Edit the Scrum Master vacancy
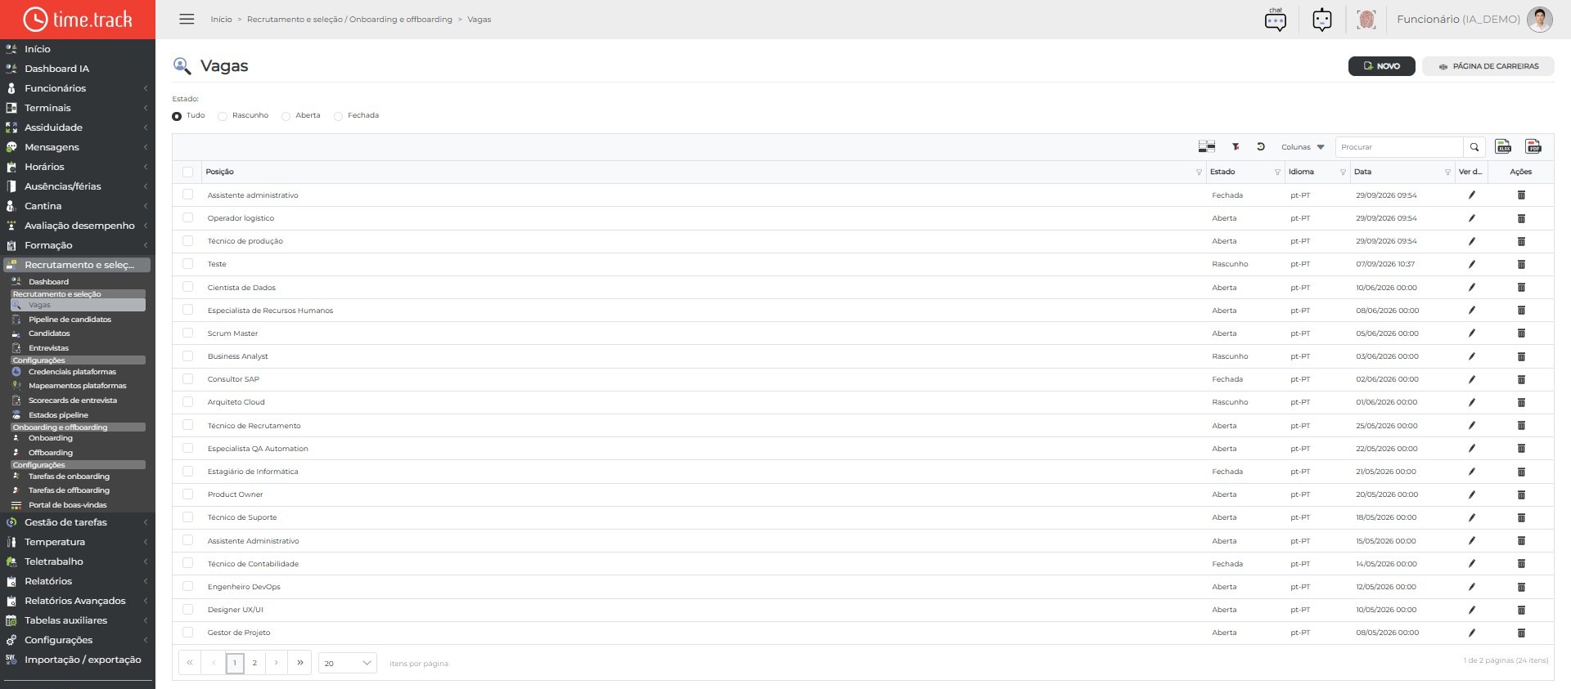 click(1471, 333)
